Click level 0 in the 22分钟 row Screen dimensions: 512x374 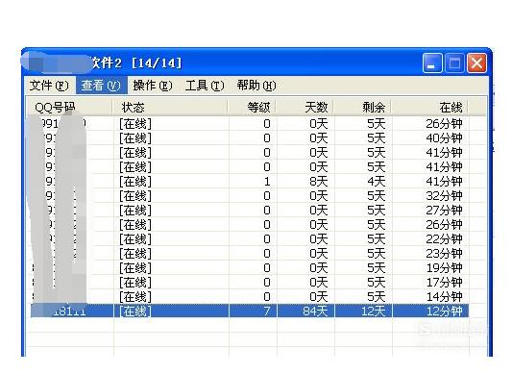tap(267, 239)
